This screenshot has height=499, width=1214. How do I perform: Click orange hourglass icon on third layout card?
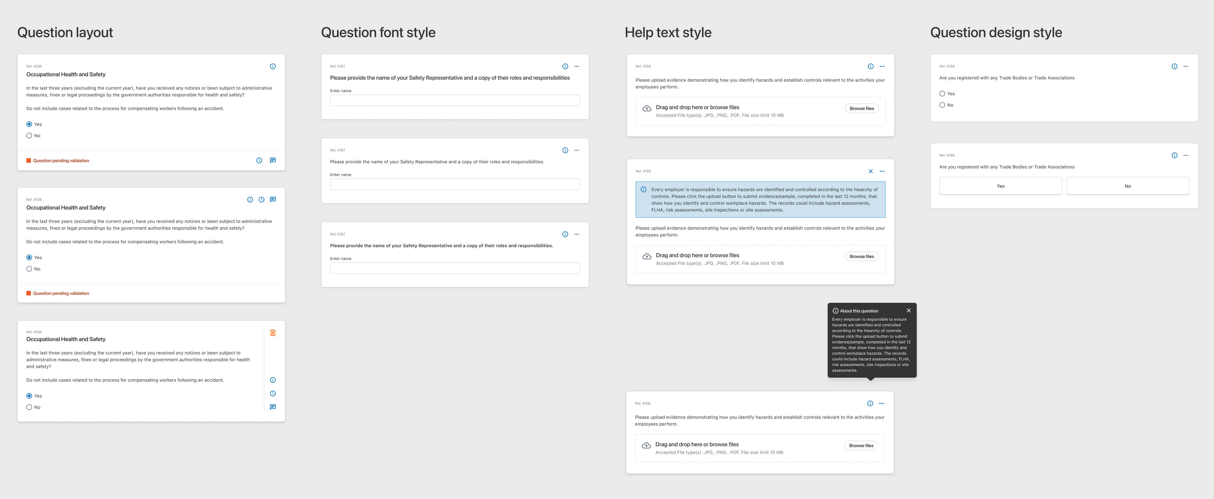[x=272, y=333]
